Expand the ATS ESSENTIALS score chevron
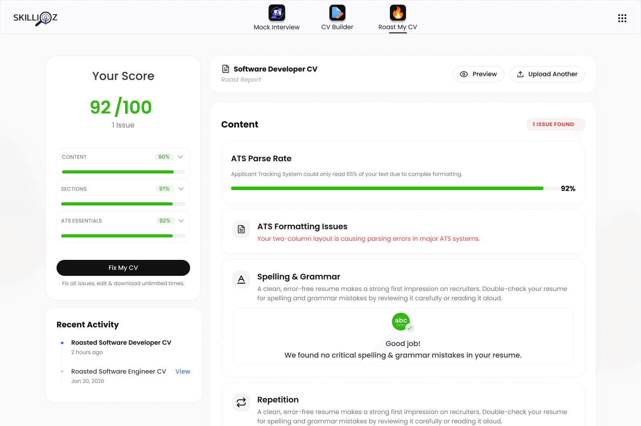 (181, 221)
